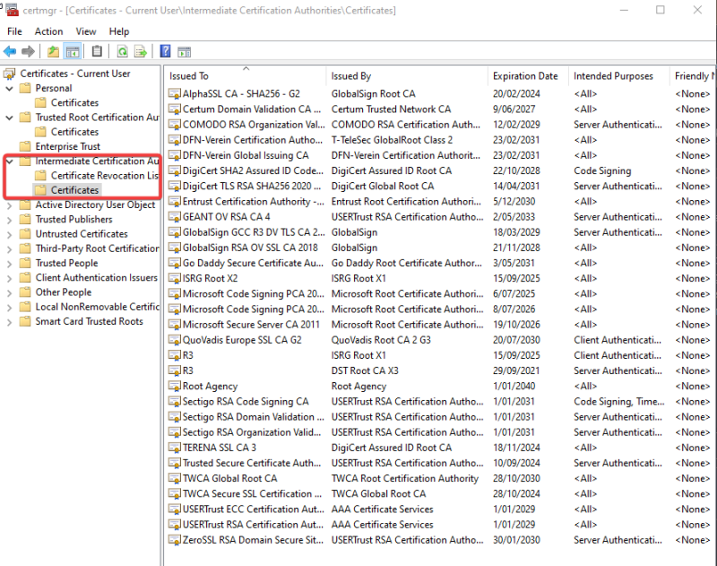
Task: Collapse the Personal folder node
Action: [x=10, y=88]
